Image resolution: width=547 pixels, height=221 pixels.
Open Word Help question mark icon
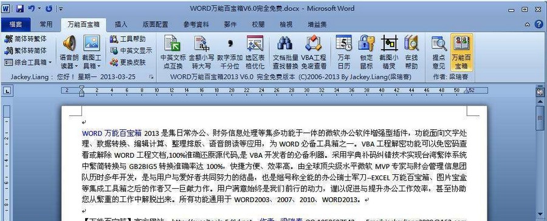click(539, 24)
